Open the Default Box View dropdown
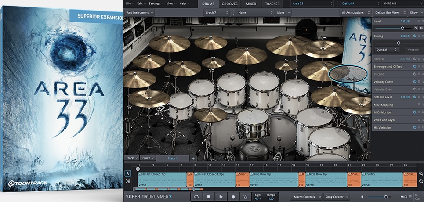 coord(390,12)
